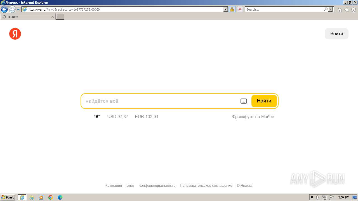The width and height of the screenshot is (358, 201).
Task: Click the найдётся всё search field
Action: (x=161, y=101)
